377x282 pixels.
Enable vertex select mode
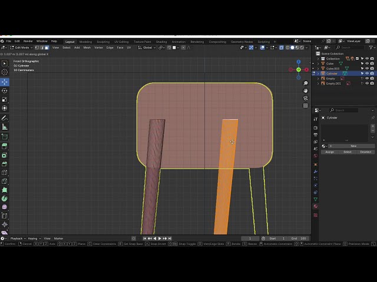(37, 48)
